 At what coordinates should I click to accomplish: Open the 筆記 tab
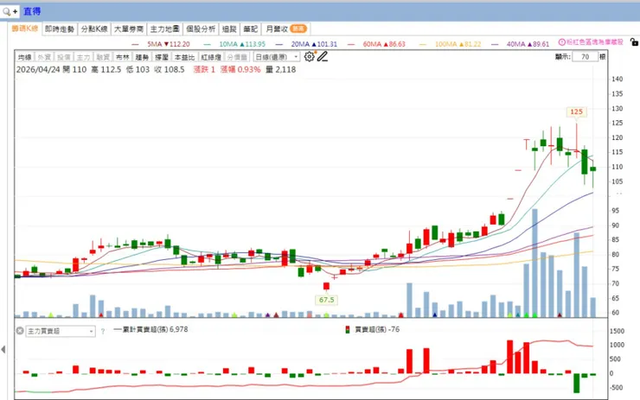tap(251, 29)
